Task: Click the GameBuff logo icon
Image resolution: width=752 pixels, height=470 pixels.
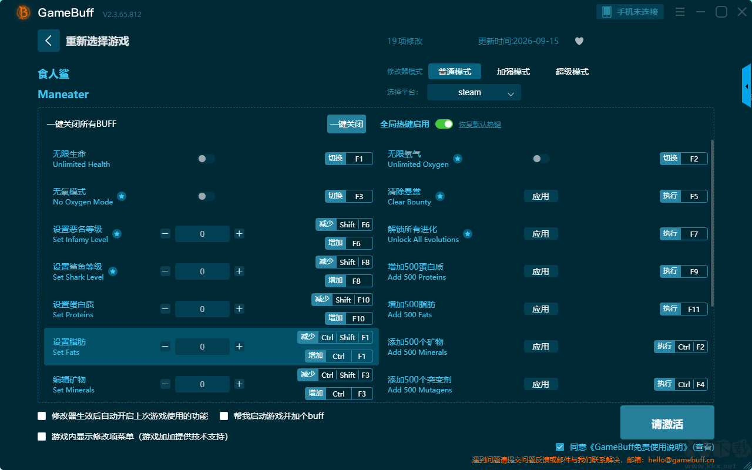Action: (23, 12)
